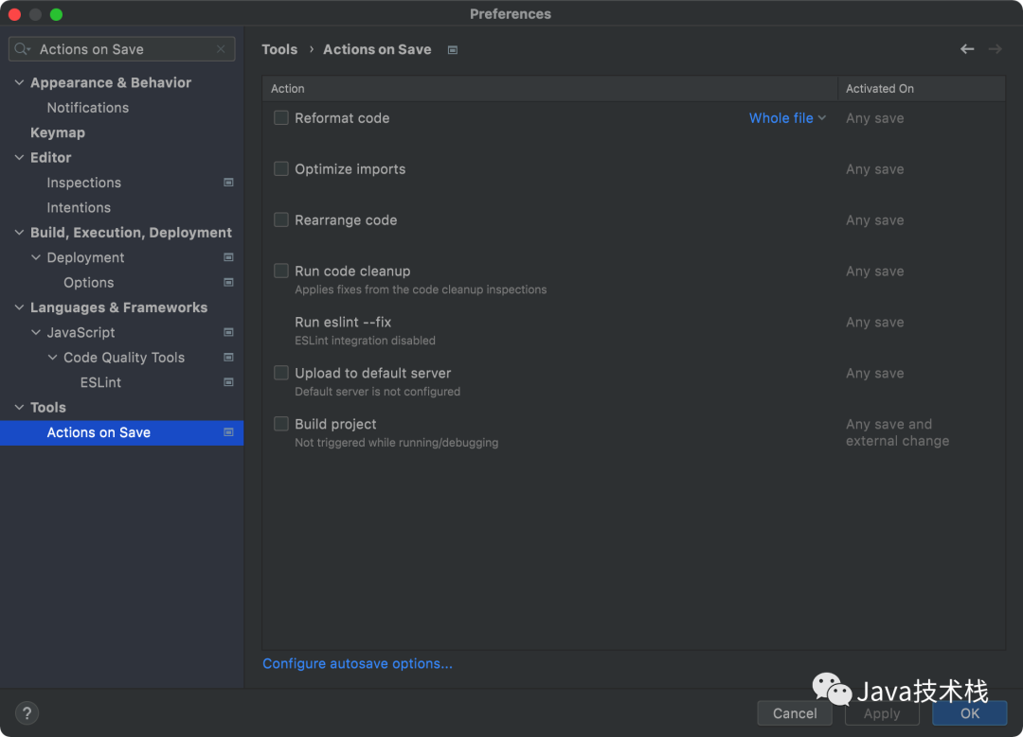Screen dimensions: 1023x737
Task: Enable Reformat code checkbox
Action: (281, 117)
